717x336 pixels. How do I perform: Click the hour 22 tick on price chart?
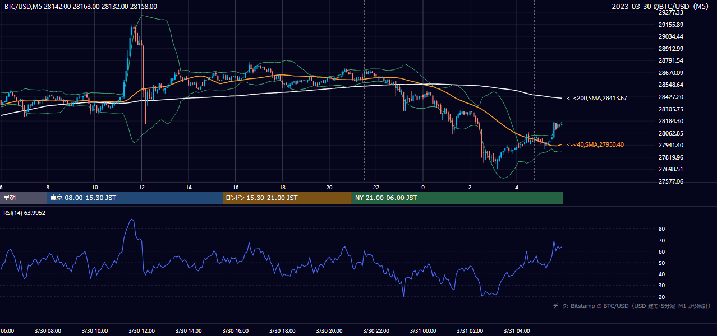click(x=376, y=187)
